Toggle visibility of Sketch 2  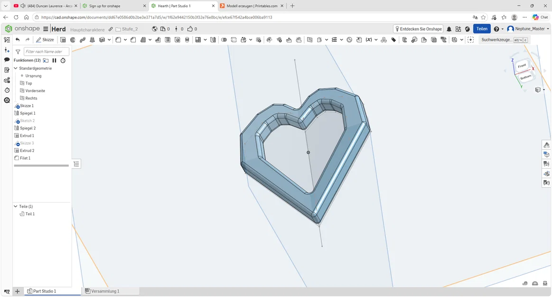pyautogui.click(x=17, y=121)
